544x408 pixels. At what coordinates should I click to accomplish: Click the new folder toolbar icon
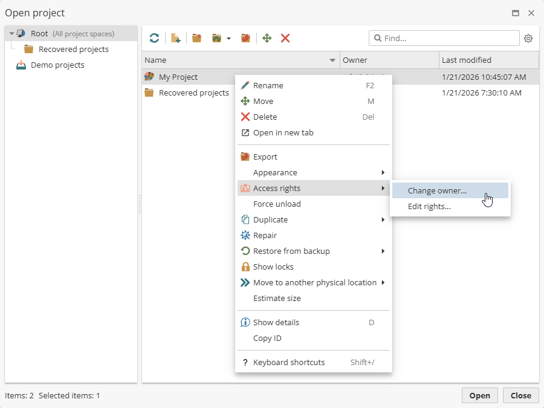coord(196,38)
